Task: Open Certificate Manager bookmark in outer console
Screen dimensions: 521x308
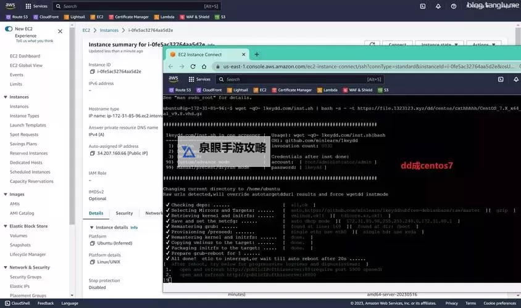Action: coord(128,17)
